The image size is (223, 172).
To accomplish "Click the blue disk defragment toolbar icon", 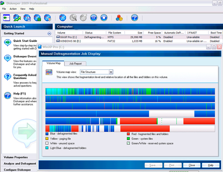I will pyautogui.click(x=62, y=18).
